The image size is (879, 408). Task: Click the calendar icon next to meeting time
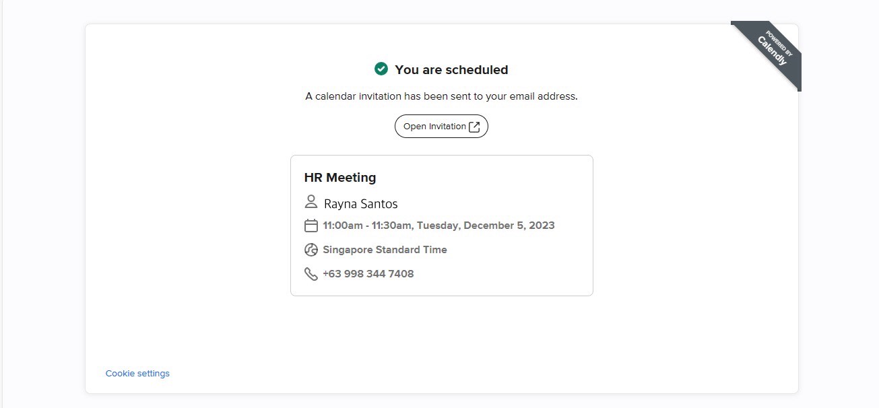(311, 226)
